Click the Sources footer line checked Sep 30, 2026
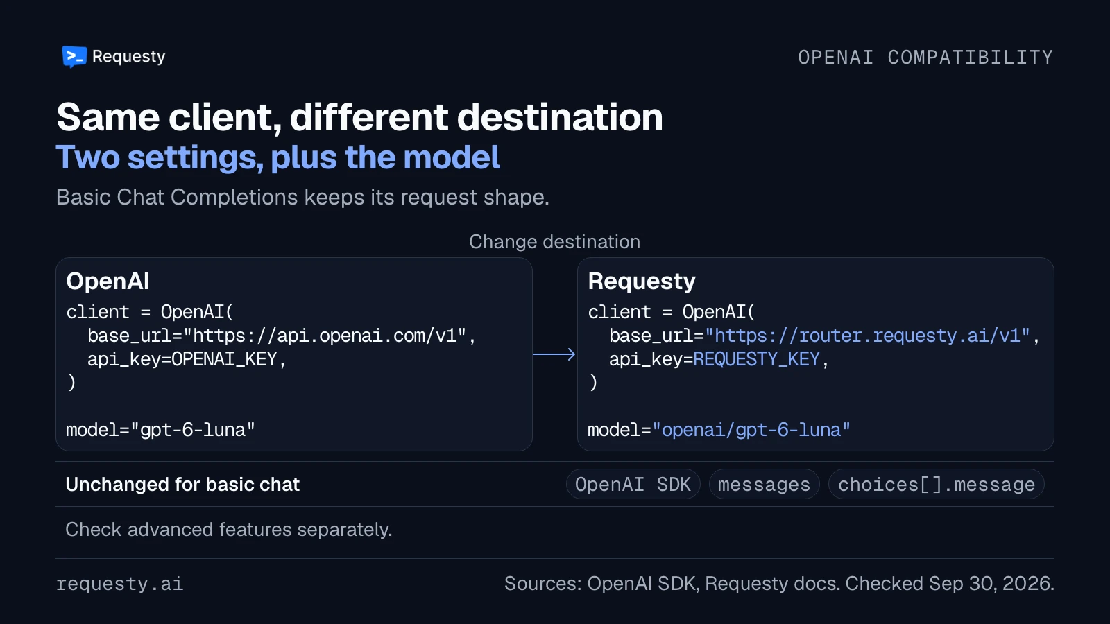 point(779,584)
